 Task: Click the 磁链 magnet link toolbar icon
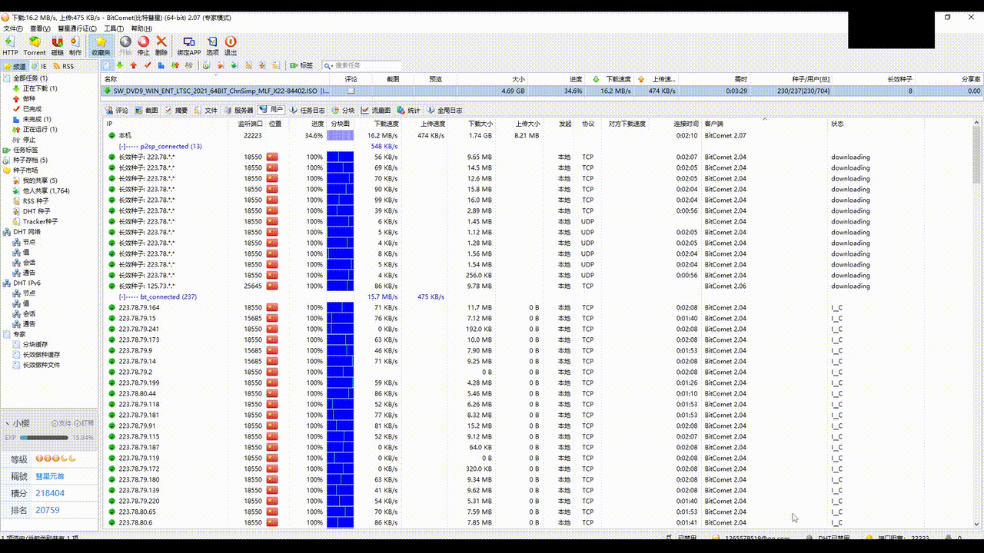(57, 45)
